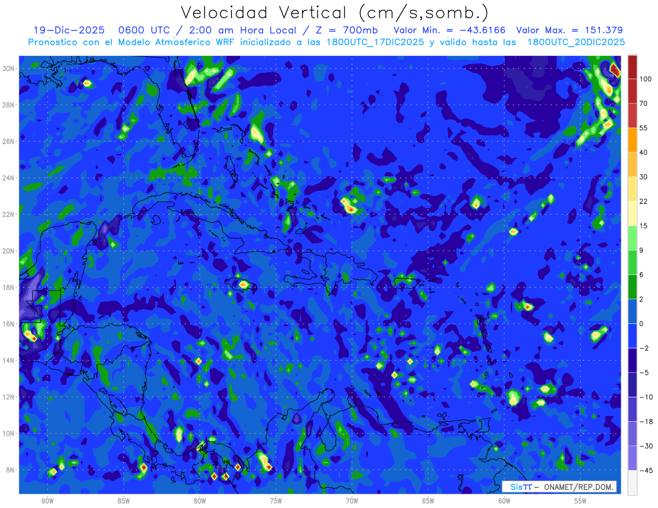Click the legend value "22"
658x508 pixels.
(x=644, y=201)
